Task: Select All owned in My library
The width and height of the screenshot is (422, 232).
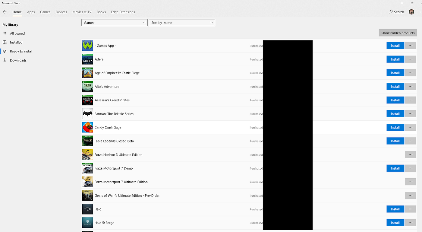Action: click(17, 33)
